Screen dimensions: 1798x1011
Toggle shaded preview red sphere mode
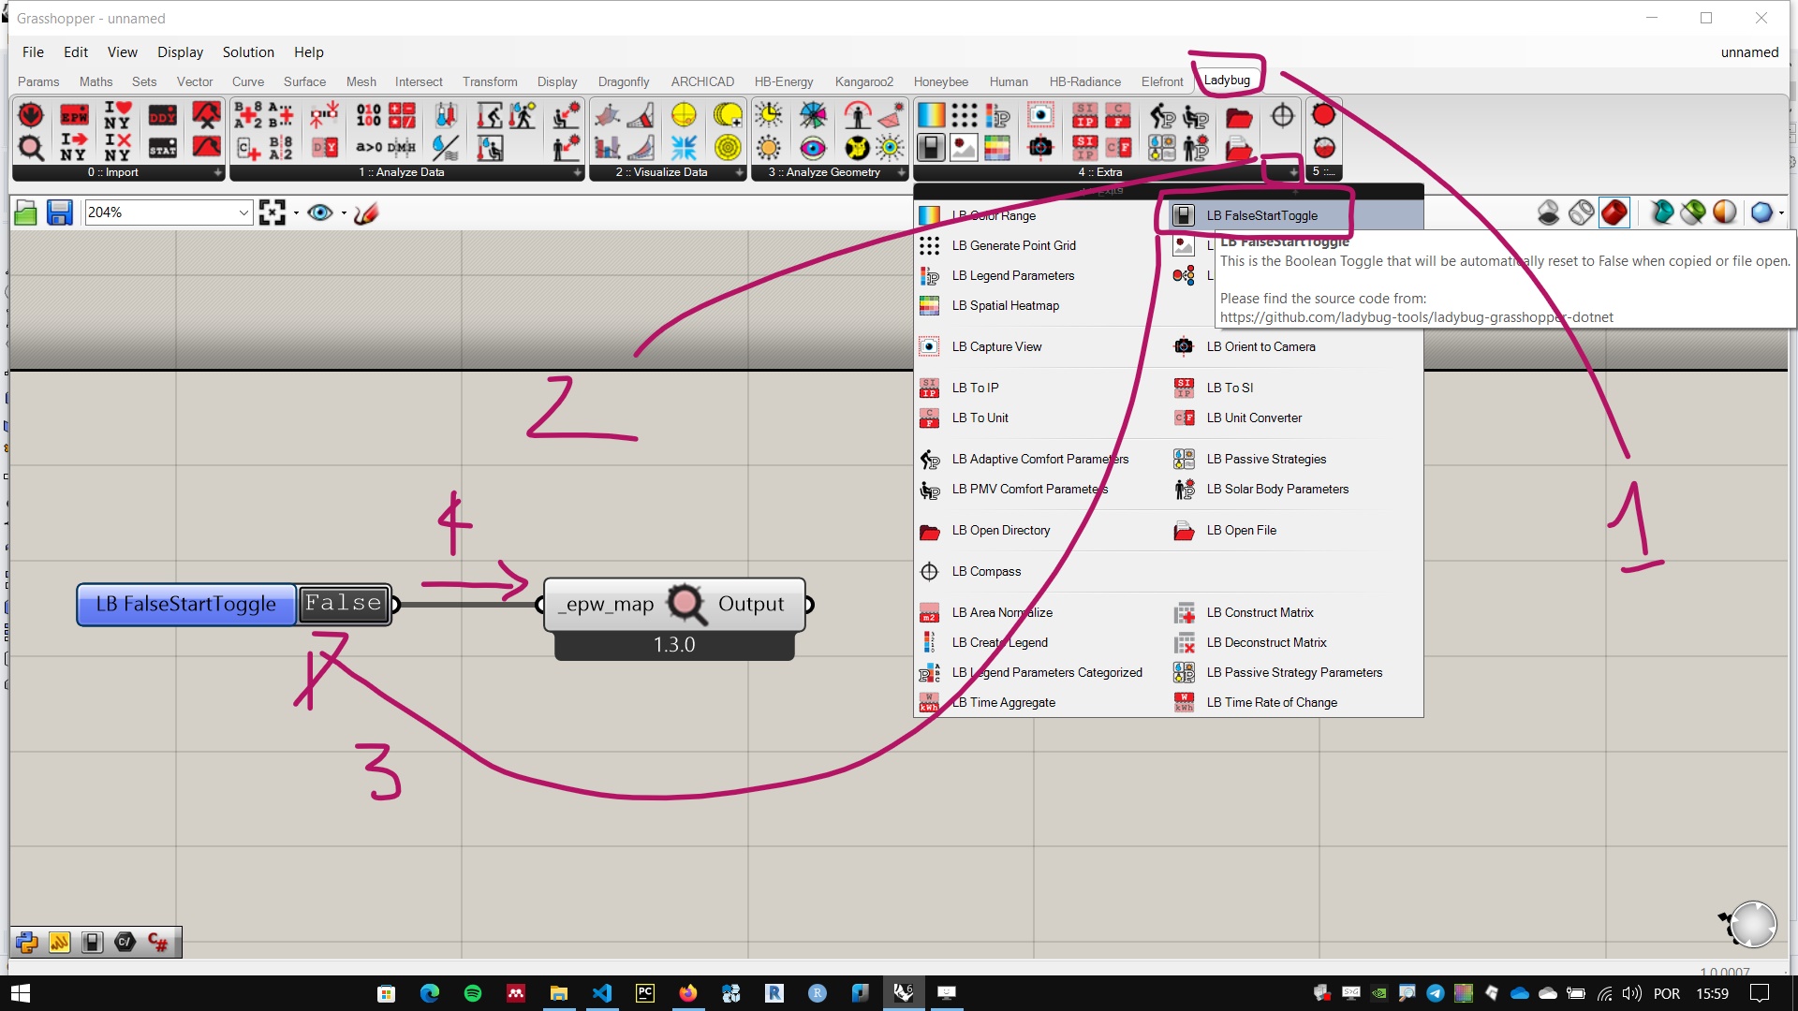point(1614,212)
